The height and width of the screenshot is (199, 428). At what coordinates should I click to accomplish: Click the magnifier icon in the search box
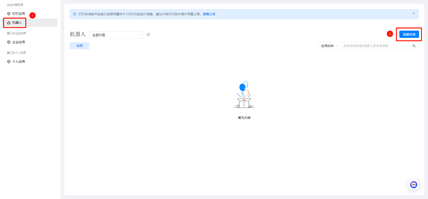click(414, 46)
